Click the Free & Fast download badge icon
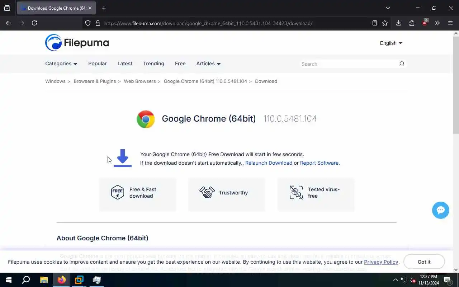This screenshot has width=459, height=287. click(118, 193)
